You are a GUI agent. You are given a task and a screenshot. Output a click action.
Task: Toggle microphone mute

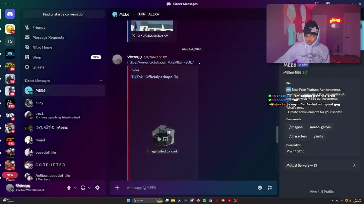point(69,188)
